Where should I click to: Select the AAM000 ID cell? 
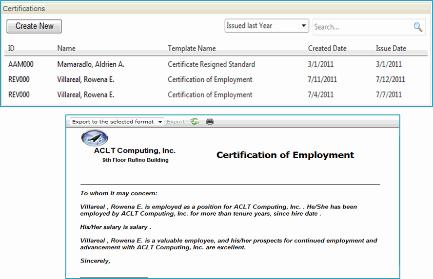[21, 64]
